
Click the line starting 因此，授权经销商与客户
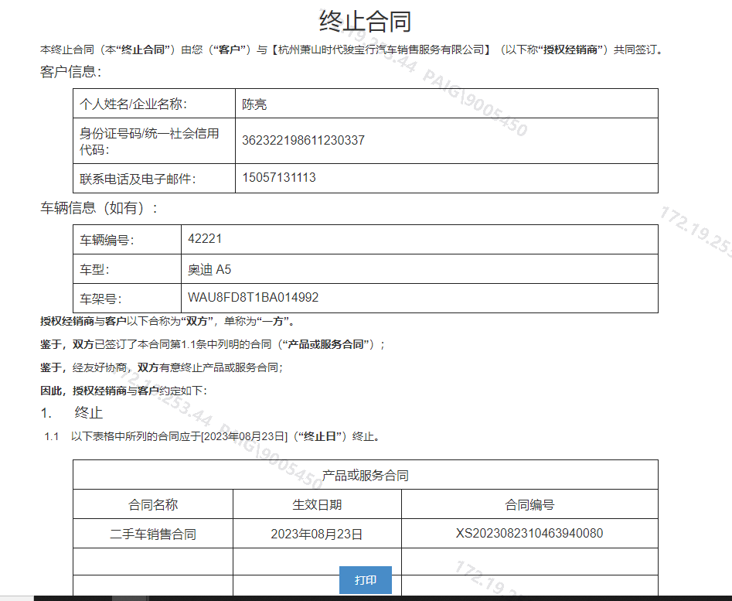point(124,391)
